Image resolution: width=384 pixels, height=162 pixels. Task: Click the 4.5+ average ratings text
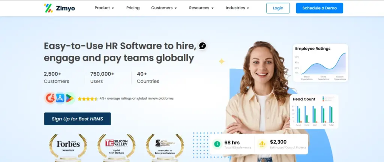tap(136, 98)
